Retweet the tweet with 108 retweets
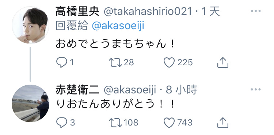The height and width of the screenshot is (135, 274). click(115, 123)
